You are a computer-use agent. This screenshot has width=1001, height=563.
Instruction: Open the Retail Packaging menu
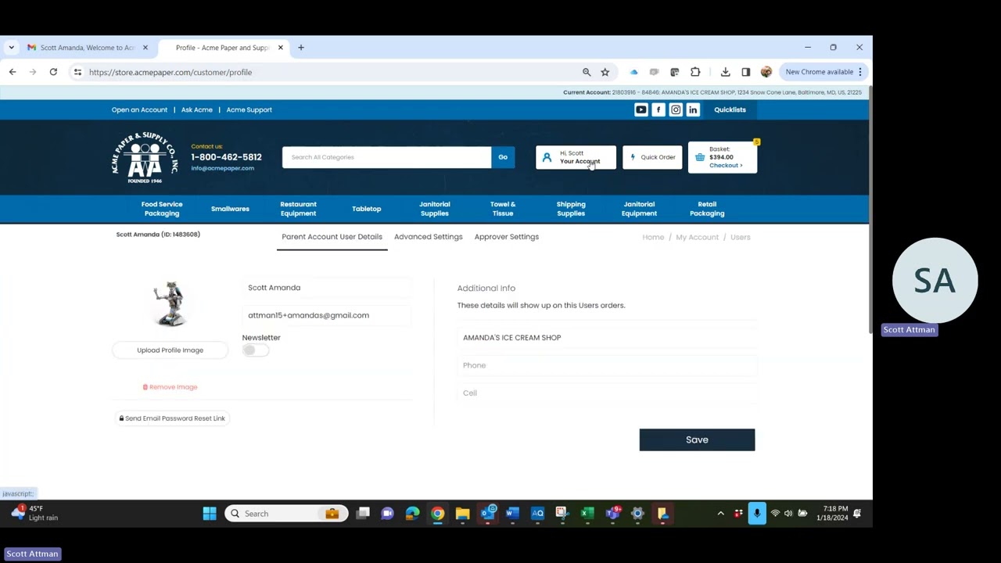707,209
